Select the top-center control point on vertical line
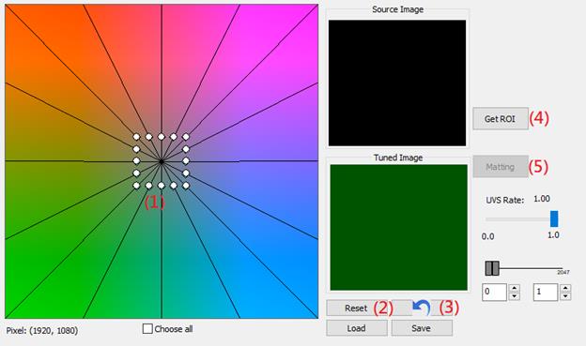Image resolution: width=586 pixels, height=346 pixels. (162, 137)
